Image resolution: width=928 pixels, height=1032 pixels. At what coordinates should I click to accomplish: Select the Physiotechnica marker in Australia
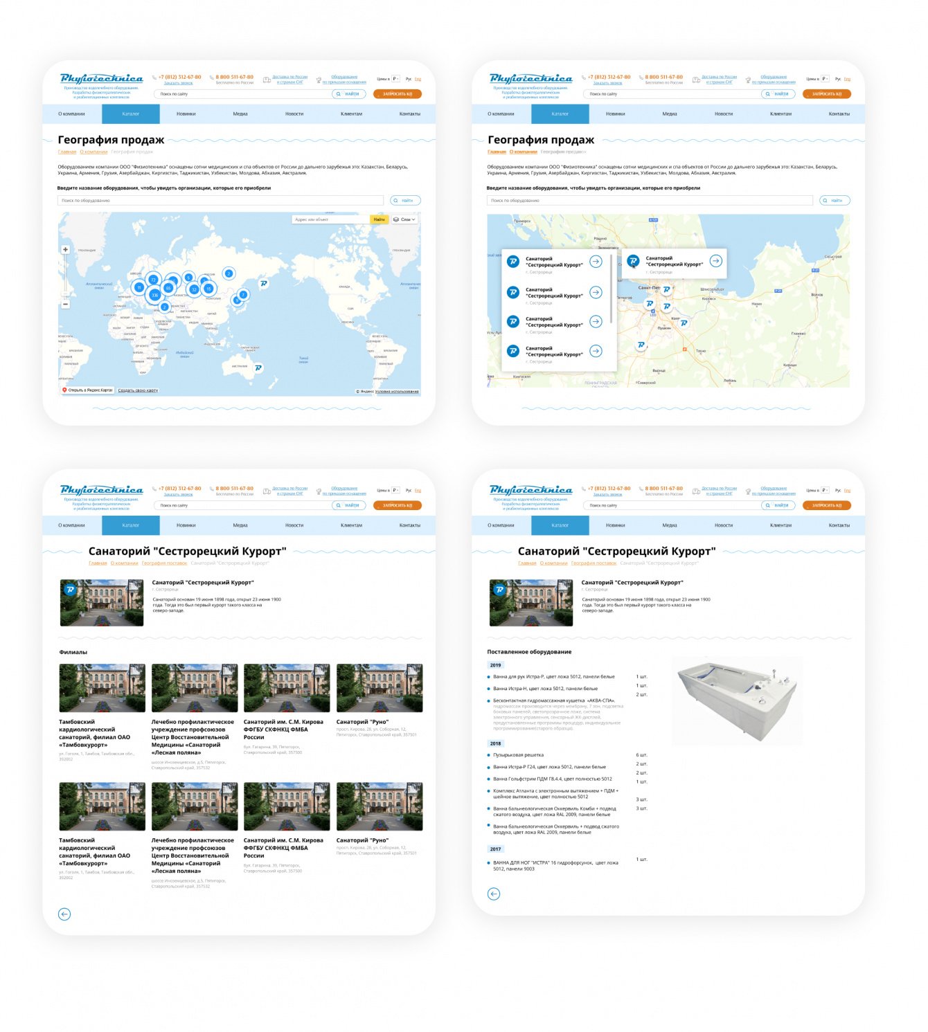click(258, 368)
